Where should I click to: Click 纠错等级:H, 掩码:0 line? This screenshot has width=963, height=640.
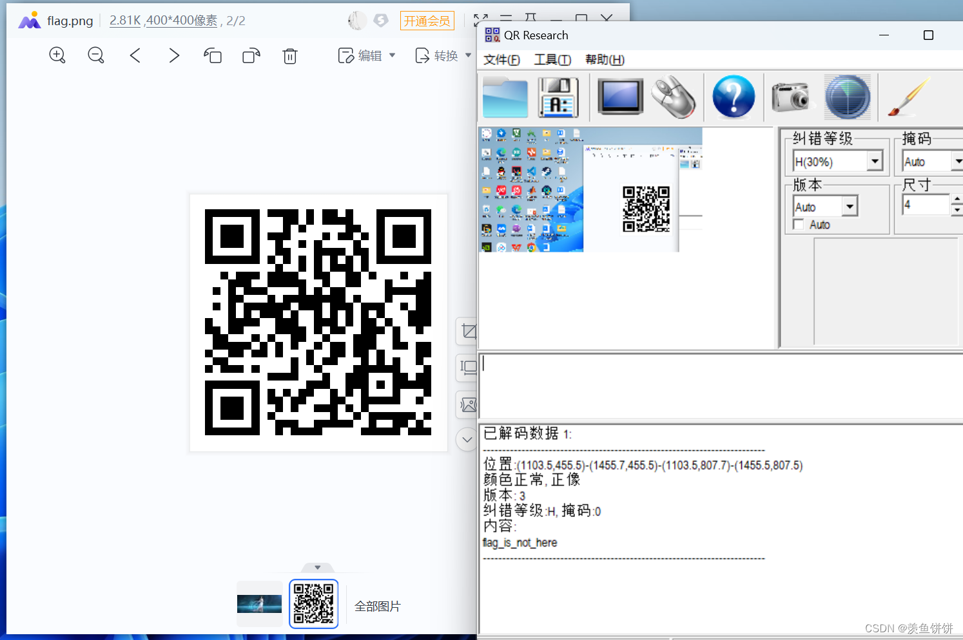click(541, 511)
